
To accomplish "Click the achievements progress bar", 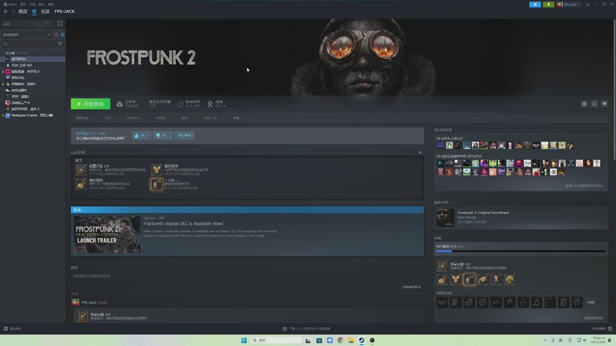I will click(x=521, y=251).
